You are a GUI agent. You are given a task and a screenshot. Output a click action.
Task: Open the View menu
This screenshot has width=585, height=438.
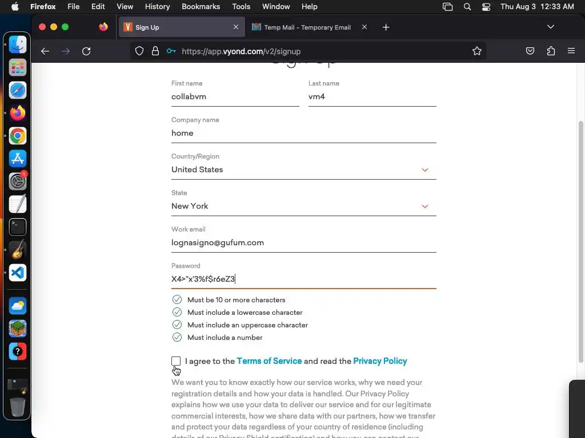coord(125,7)
